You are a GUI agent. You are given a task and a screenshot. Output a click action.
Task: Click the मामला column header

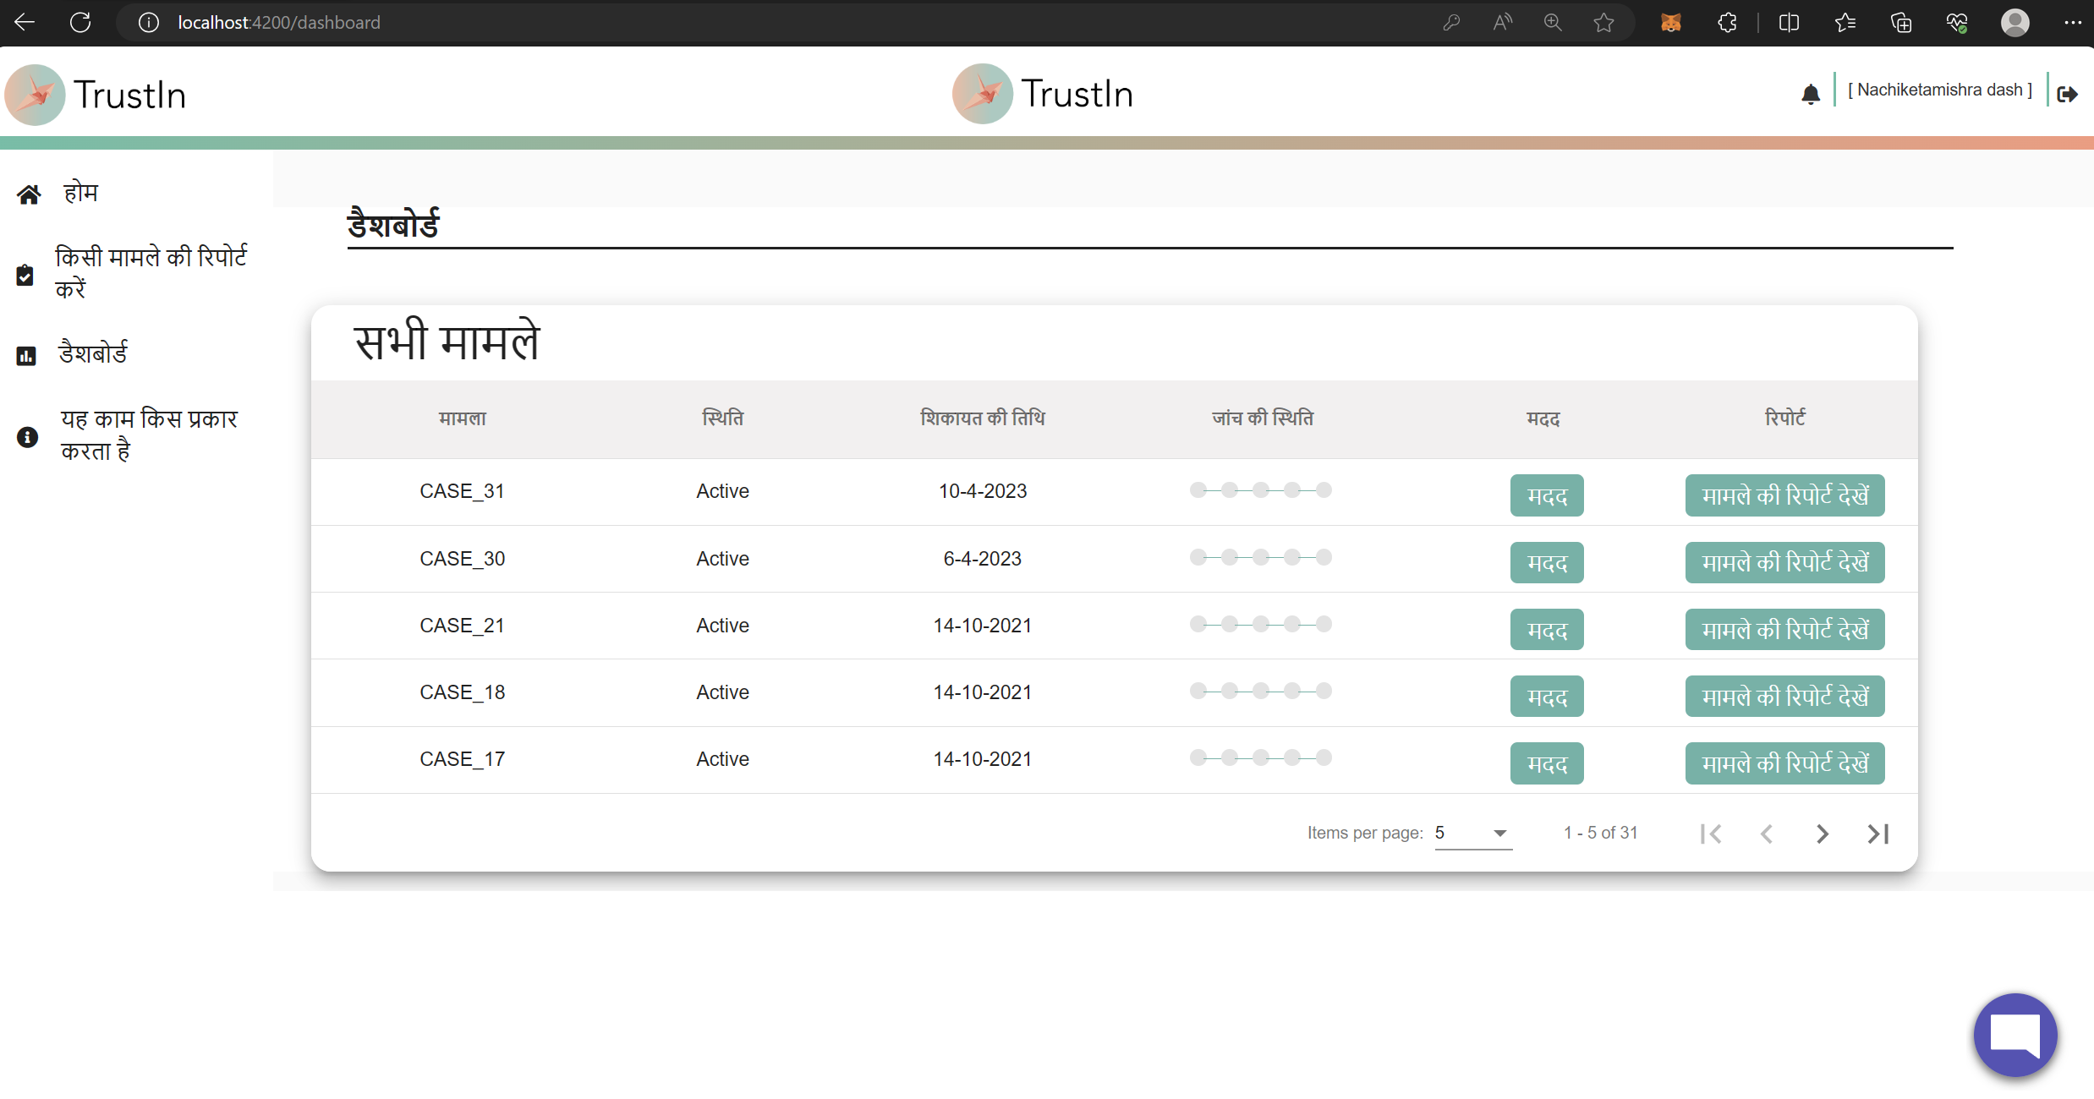click(x=463, y=418)
